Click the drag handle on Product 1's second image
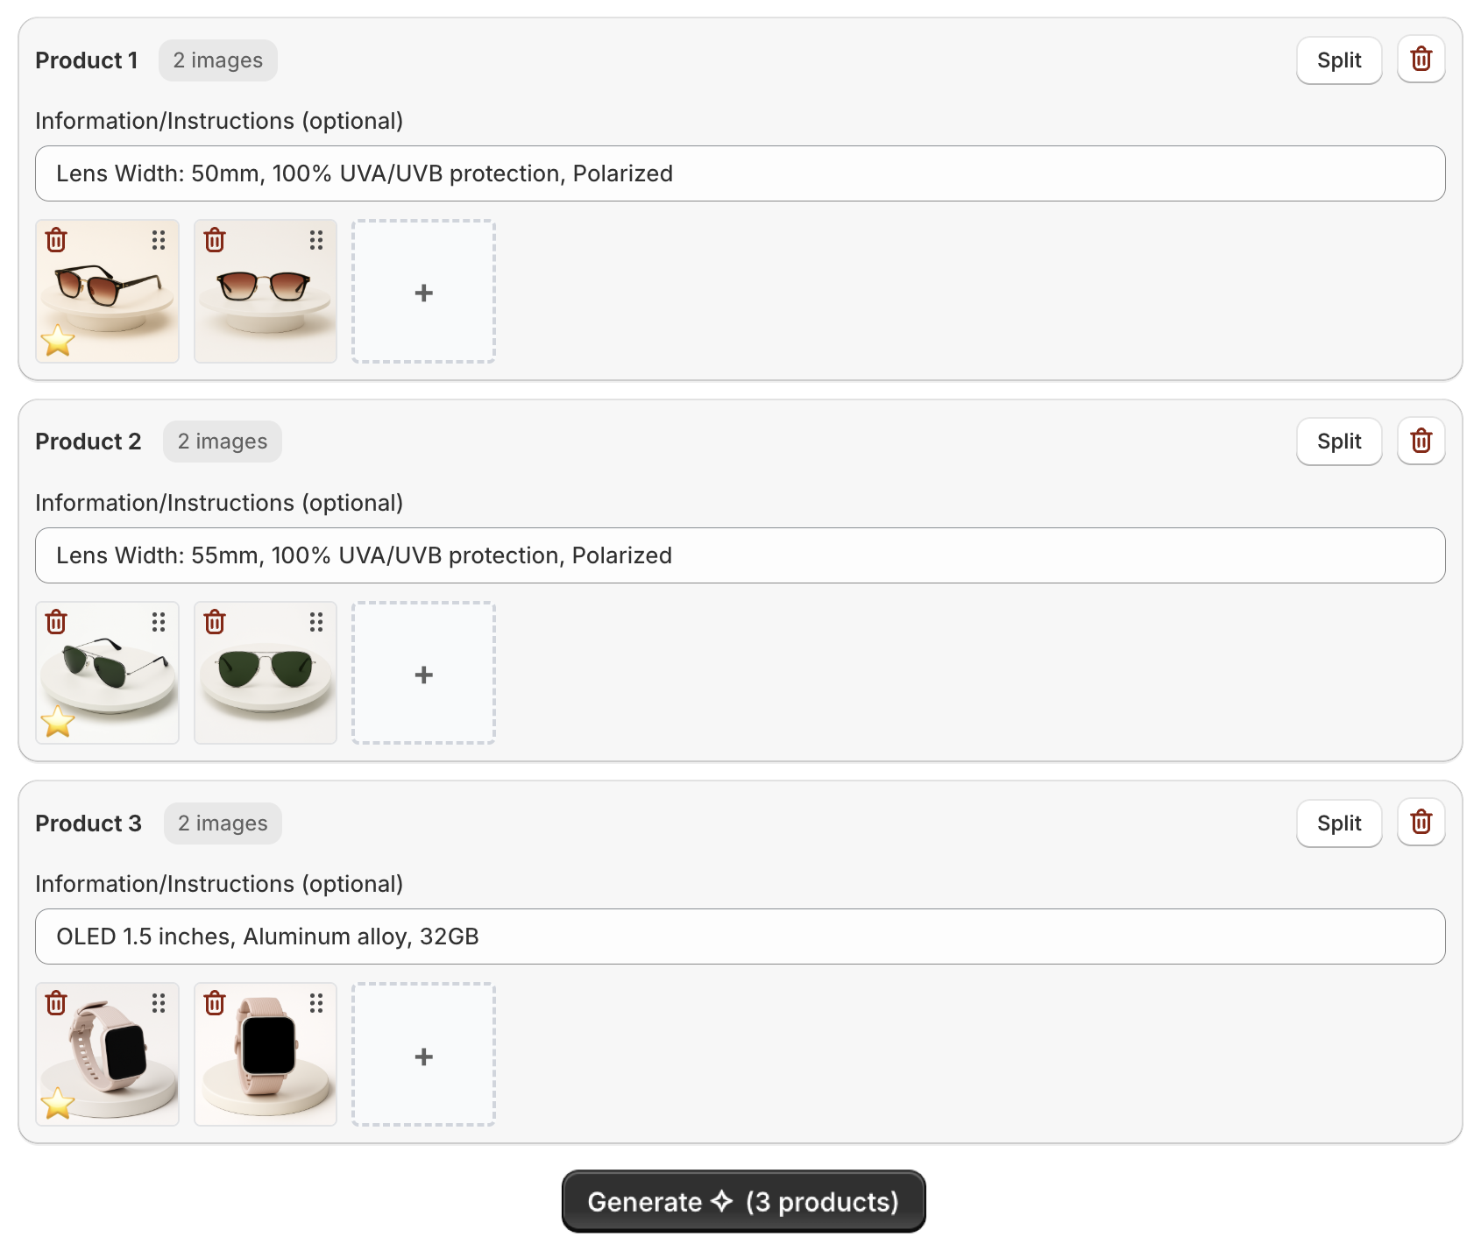Viewport: 1481px width, 1258px height. (315, 239)
